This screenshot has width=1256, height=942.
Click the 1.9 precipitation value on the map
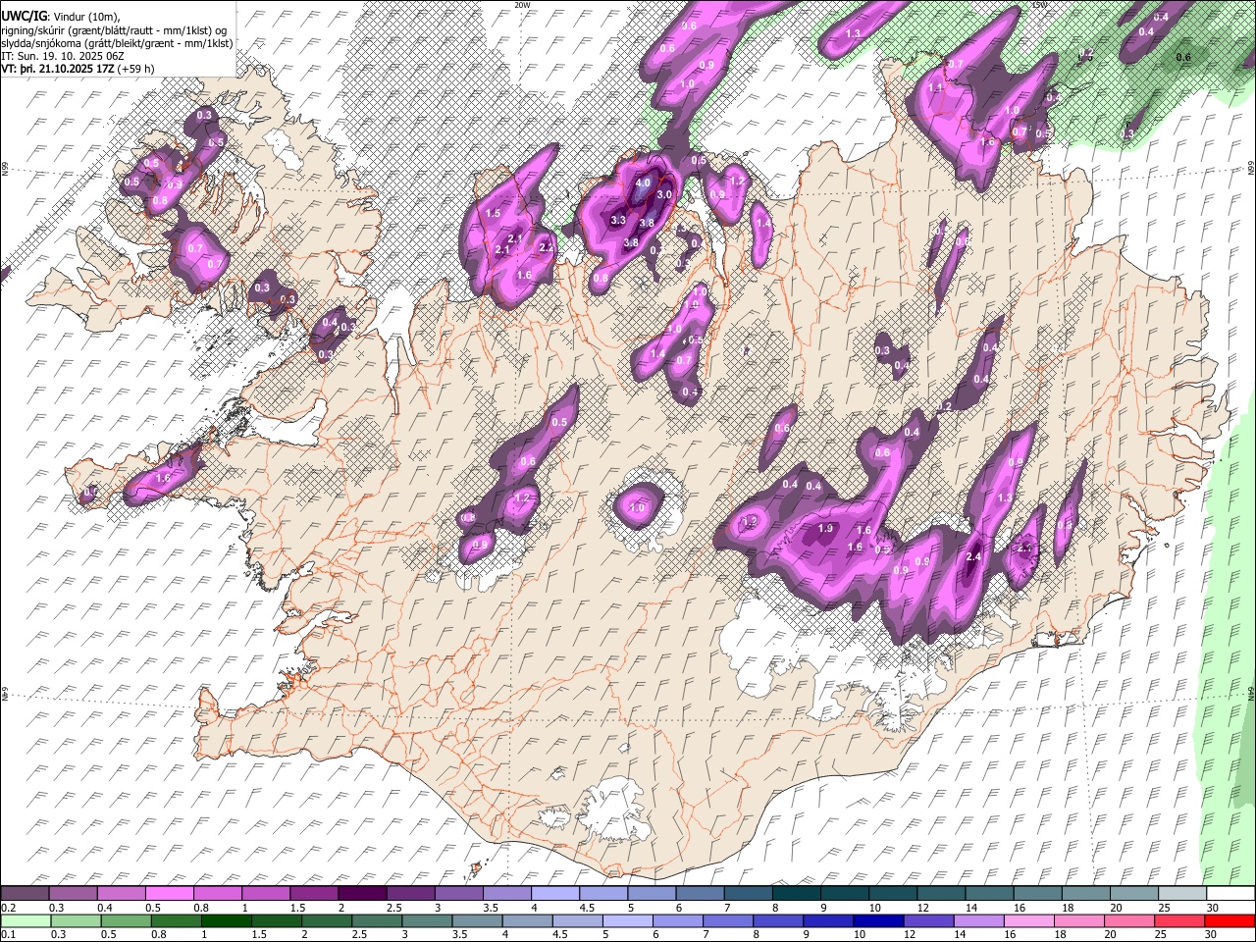pos(825,528)
